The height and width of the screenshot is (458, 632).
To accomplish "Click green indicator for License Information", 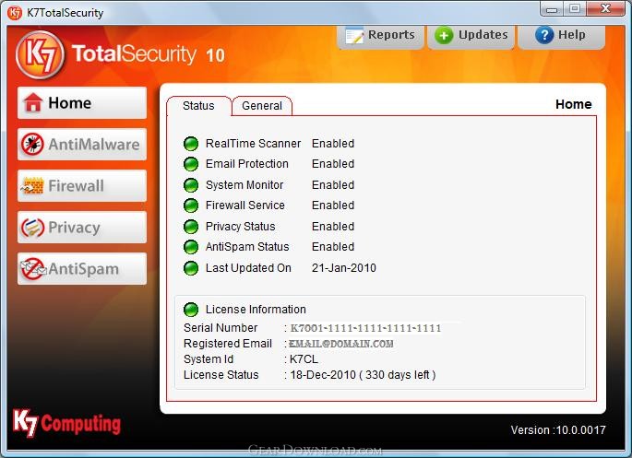I will 191,310.
